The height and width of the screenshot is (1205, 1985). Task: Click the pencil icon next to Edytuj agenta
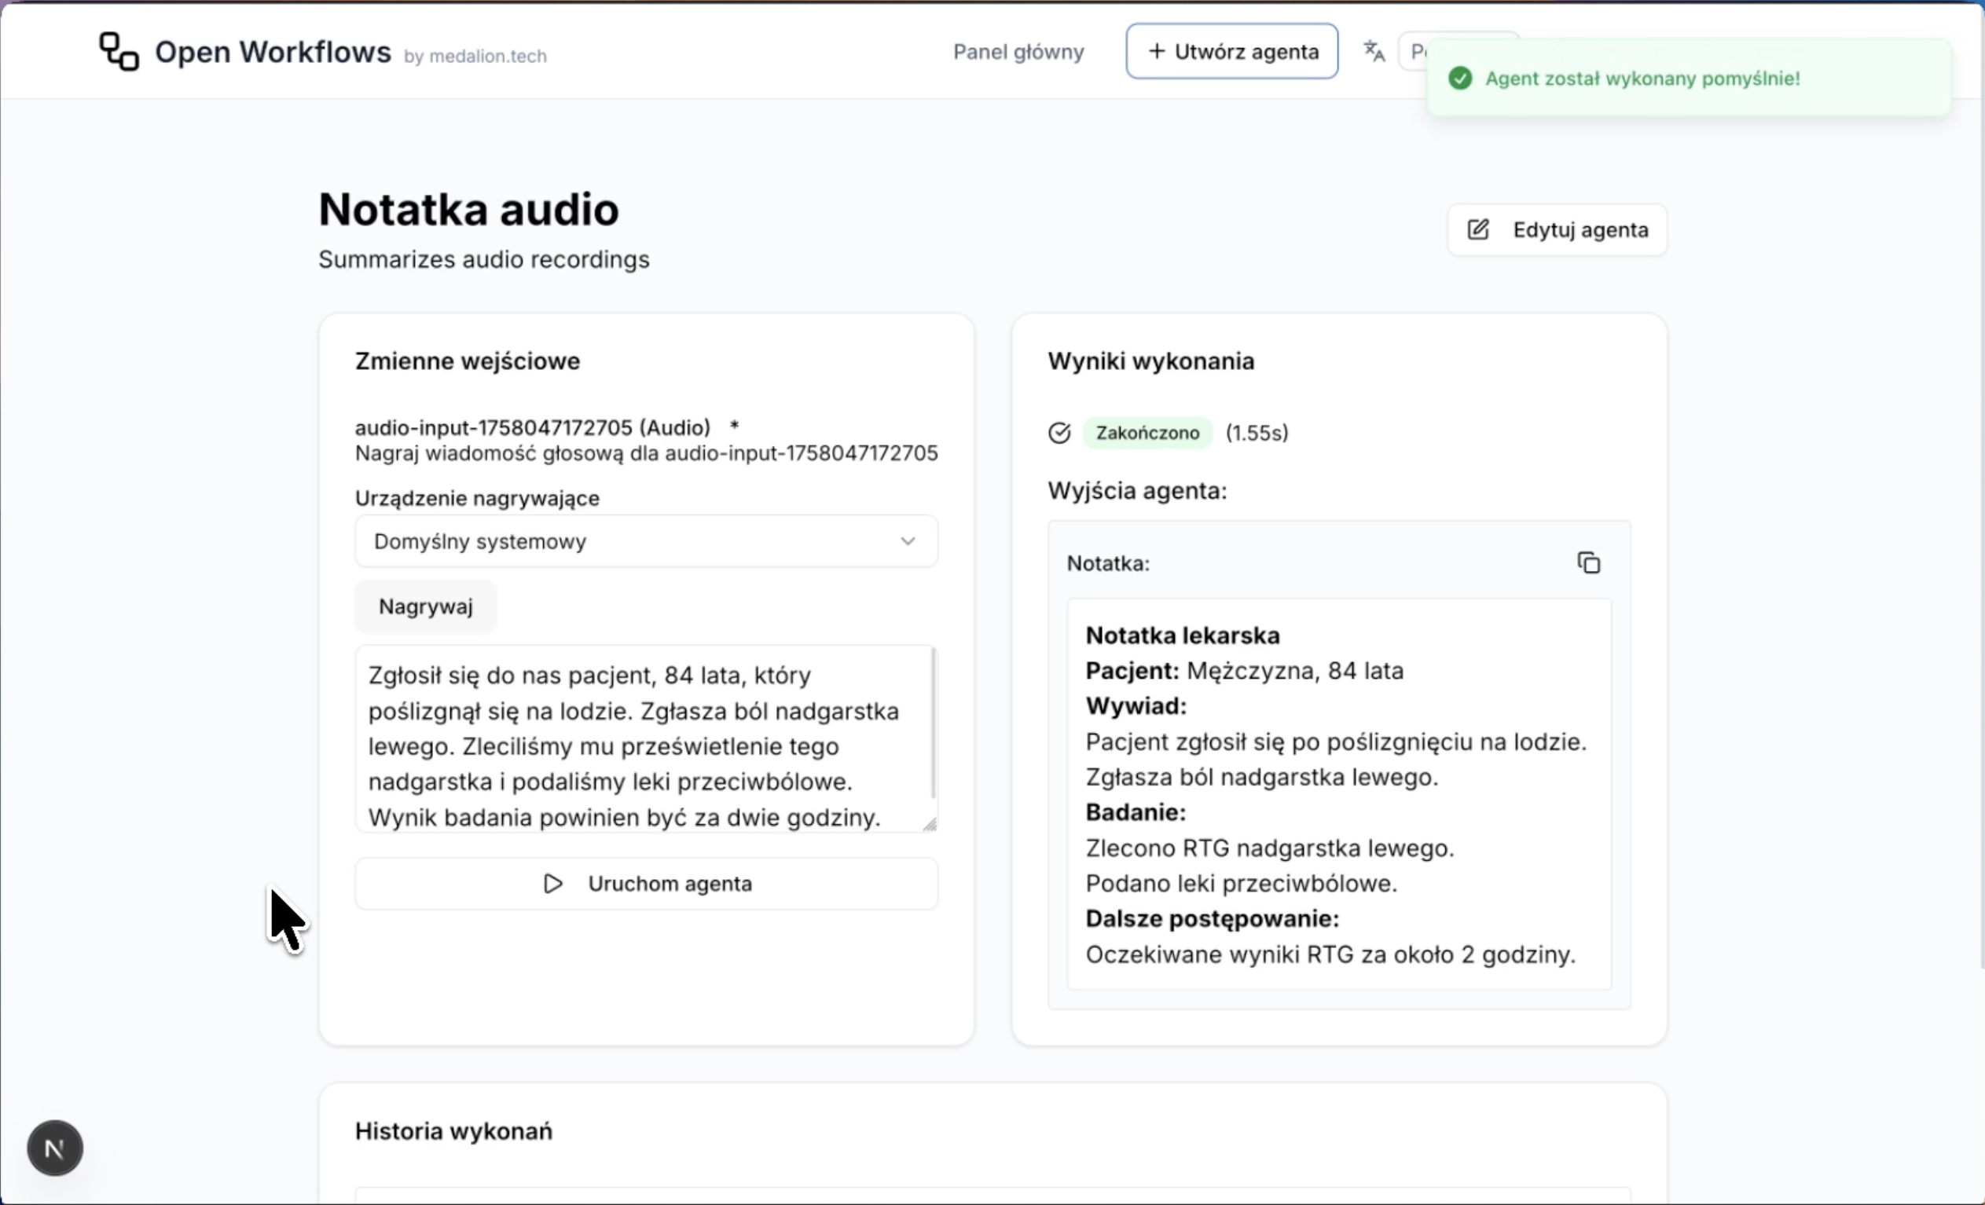(x=1479, y=229)
